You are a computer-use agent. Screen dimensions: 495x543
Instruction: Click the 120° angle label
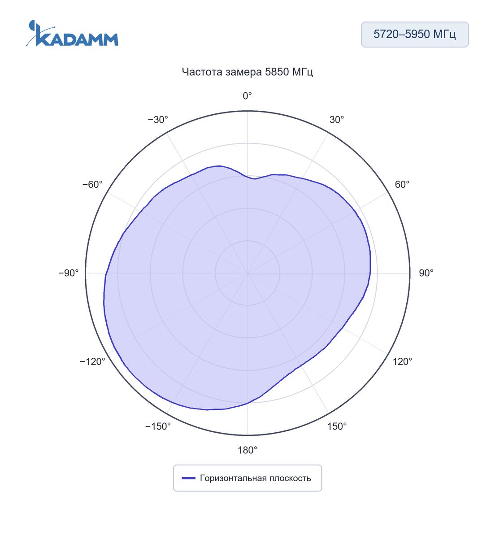pyautogui.click(x=402, y=361)
